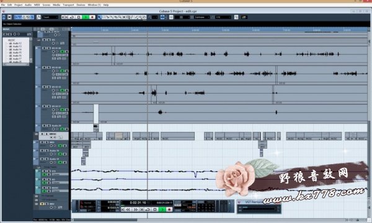Click the Record button in top toolbar
Viewport: 372px width, 223px height.
click(92, 17)
